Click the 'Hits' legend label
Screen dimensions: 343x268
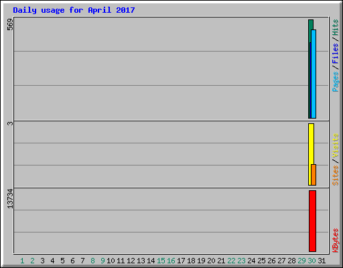click(335, 27)
